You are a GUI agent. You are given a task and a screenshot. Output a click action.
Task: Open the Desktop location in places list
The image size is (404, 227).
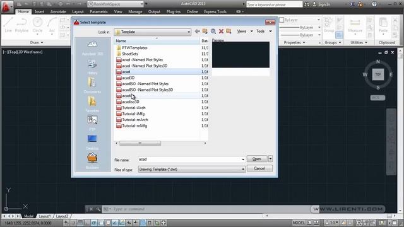tap(92, 143)
